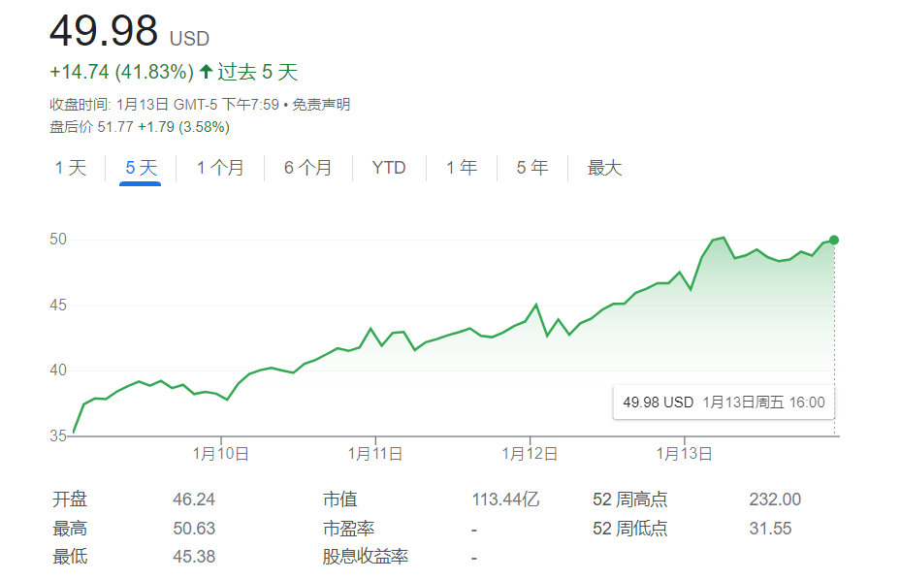901x580 pixels.
Task: Click the price tooltip showing 49.98 USD
Action: (723, 401)
